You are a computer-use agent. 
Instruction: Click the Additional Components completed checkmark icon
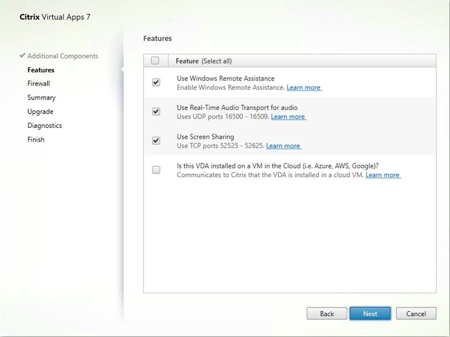click(22, 56)
